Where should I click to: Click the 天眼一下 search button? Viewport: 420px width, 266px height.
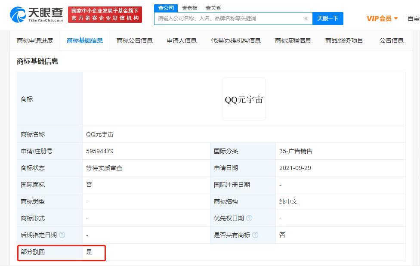pyautogui.click(x=328, y=19)
